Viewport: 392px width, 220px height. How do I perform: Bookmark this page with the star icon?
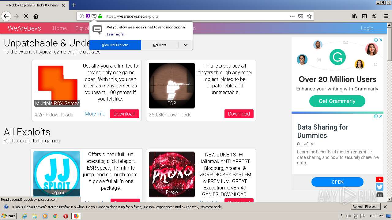309,16
